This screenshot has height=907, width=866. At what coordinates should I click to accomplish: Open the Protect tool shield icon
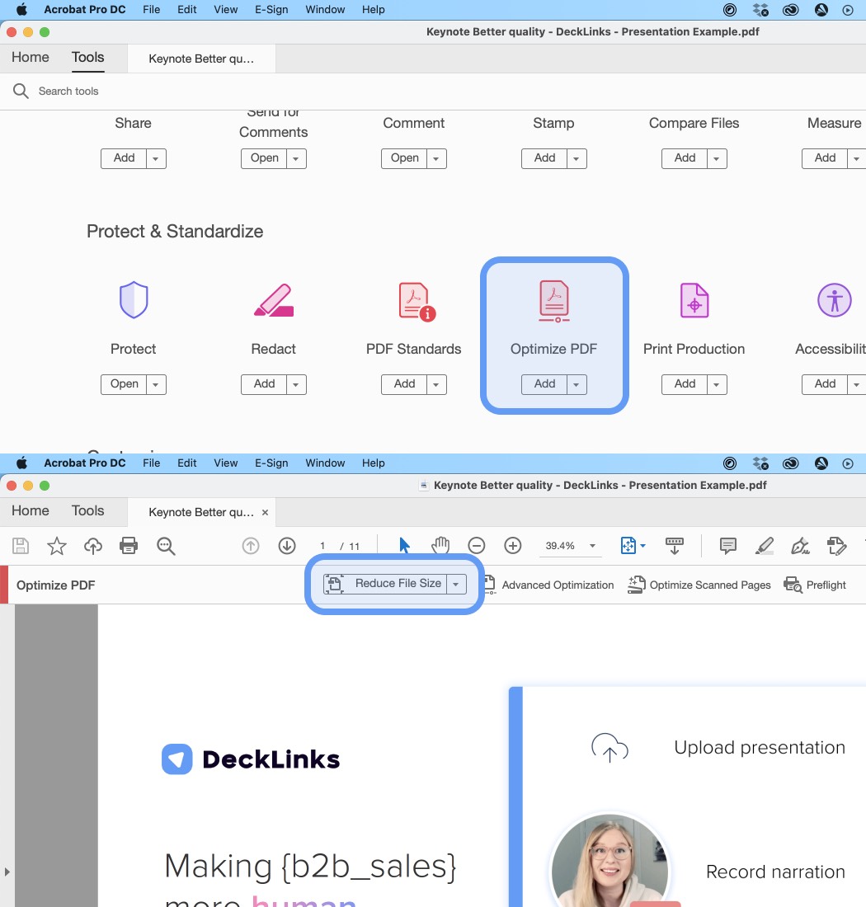coord(133,299)
